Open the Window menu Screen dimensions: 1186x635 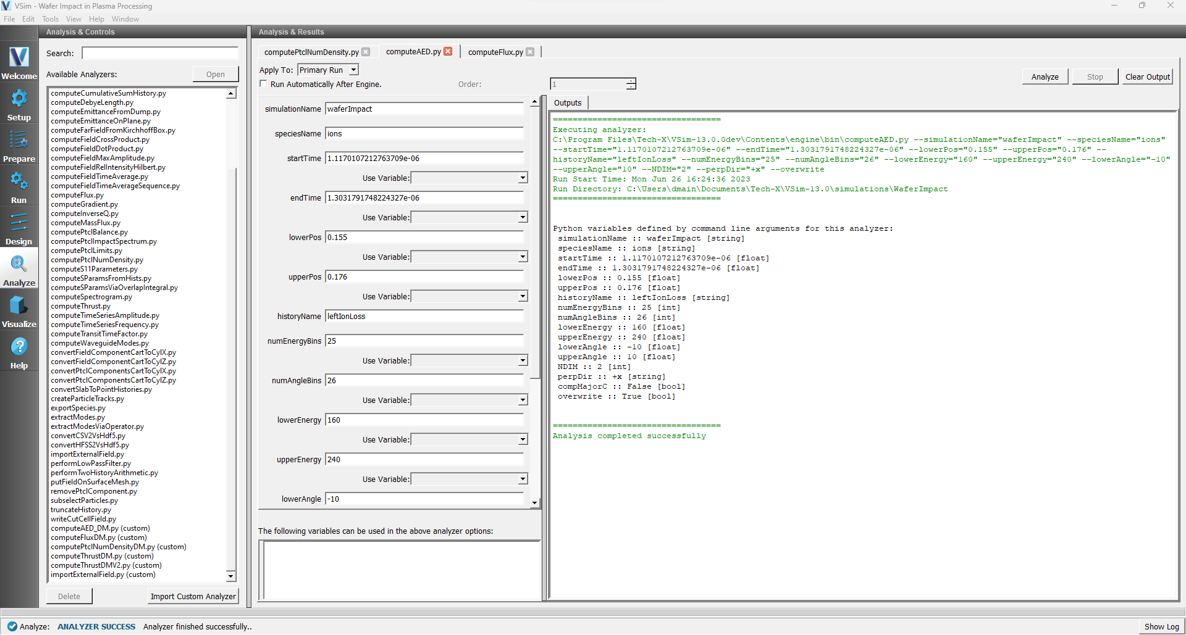pyautogui.click(x=125, y=19)
